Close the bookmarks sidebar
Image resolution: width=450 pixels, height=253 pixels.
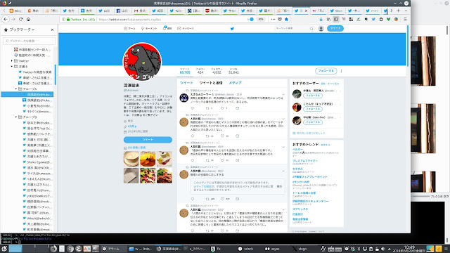pyautogui.click(x=52, y=30)
